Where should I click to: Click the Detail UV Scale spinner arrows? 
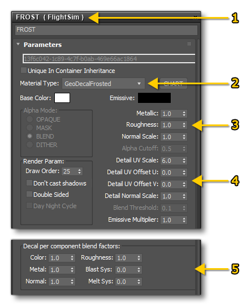coord(184,161)
